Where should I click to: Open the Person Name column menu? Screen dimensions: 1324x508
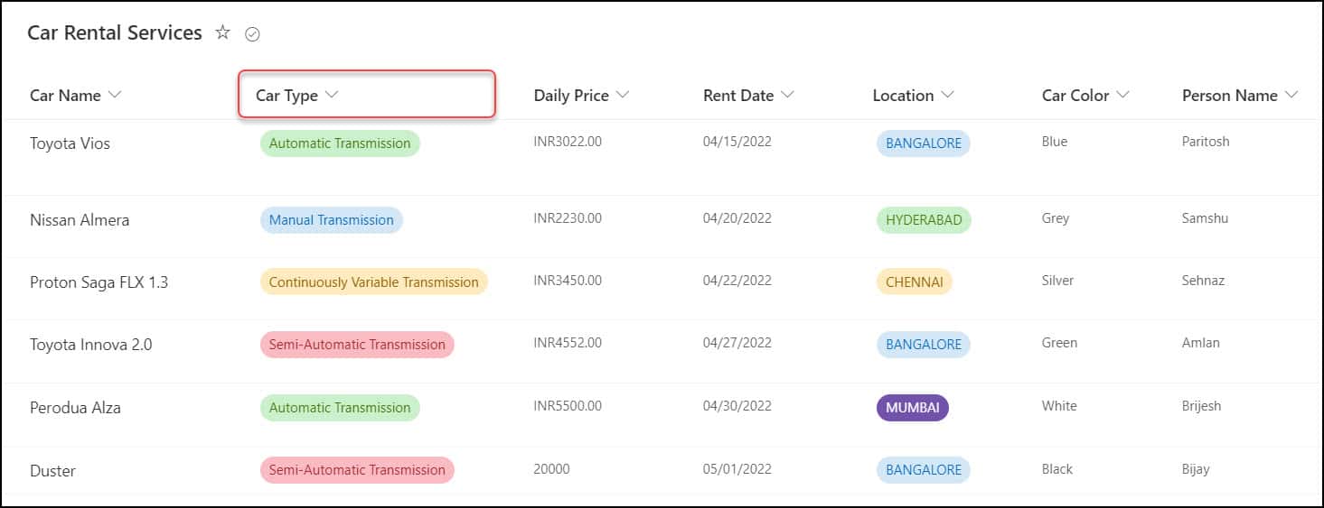point(1291,95)
